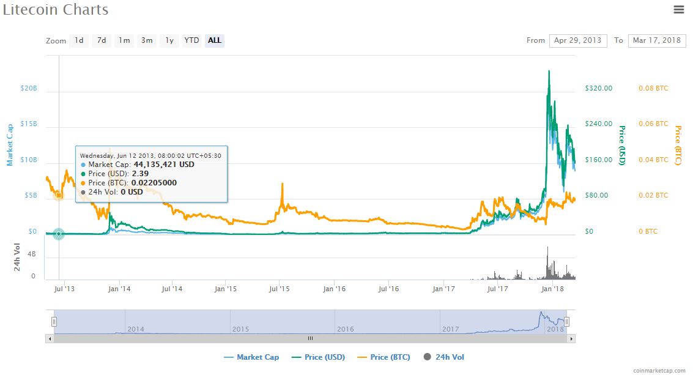Open the chart hamburger menu

[x=678, y=9]
